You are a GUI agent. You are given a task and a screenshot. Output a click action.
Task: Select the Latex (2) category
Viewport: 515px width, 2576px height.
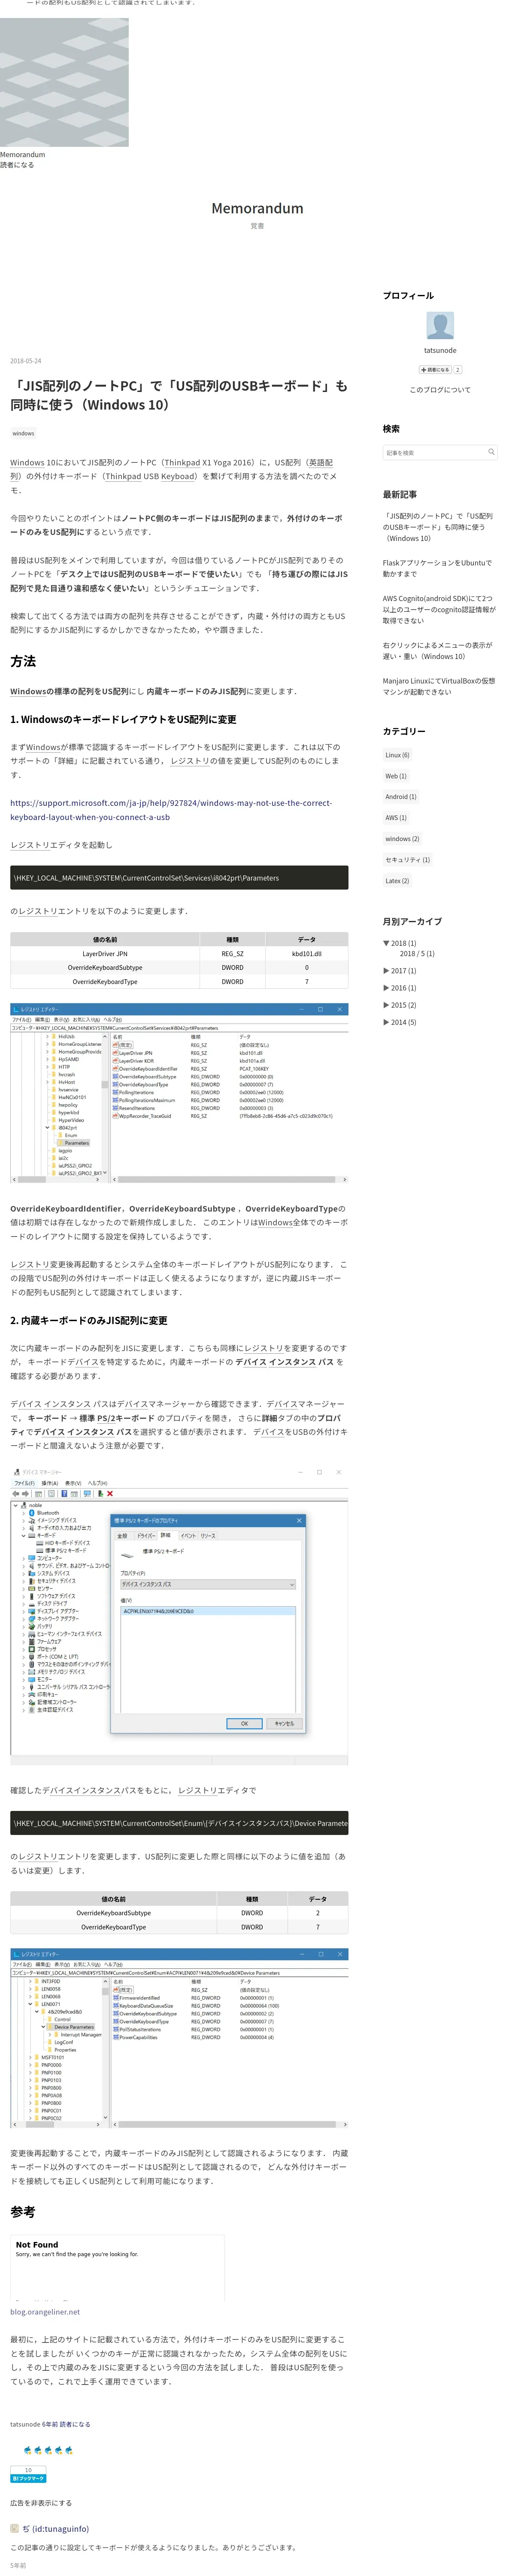click(x=397, y=881)
